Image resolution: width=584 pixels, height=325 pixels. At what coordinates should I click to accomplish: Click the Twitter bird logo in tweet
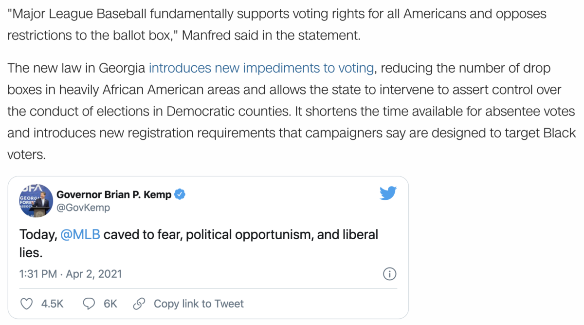(388, 193)
